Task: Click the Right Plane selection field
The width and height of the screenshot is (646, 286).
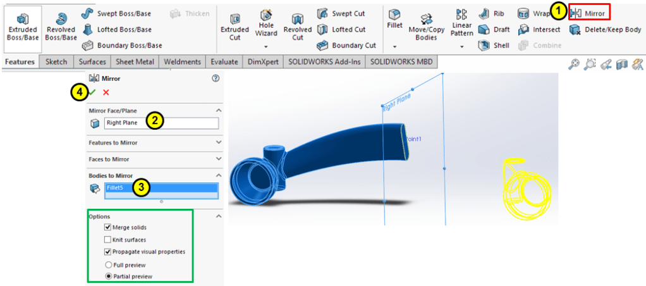Action: pos(161,123)
